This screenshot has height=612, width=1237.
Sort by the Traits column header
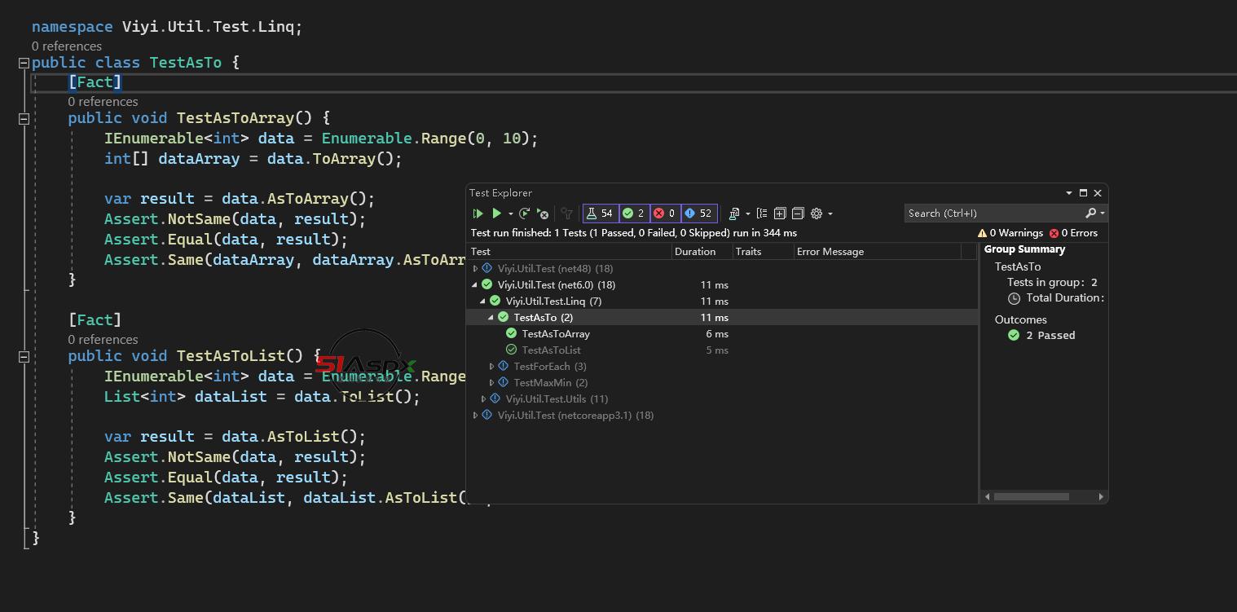(764, 252)
